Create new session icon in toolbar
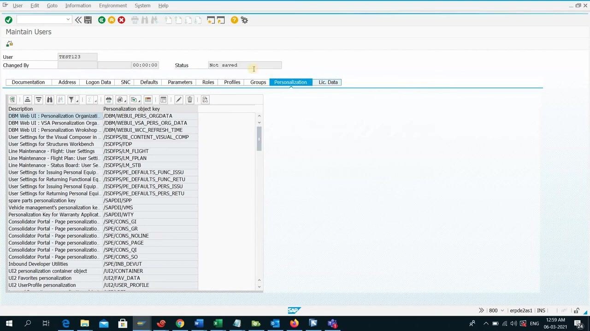The image size is (590, 331). point(211,20)
